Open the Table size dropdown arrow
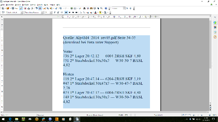The height and width of the screenshot is (122, 218). [x=77, y=8]
